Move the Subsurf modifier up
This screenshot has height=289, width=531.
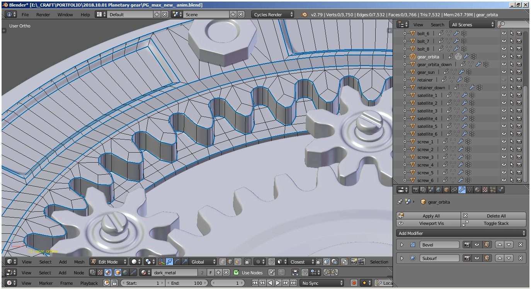(x=500, y=258)
